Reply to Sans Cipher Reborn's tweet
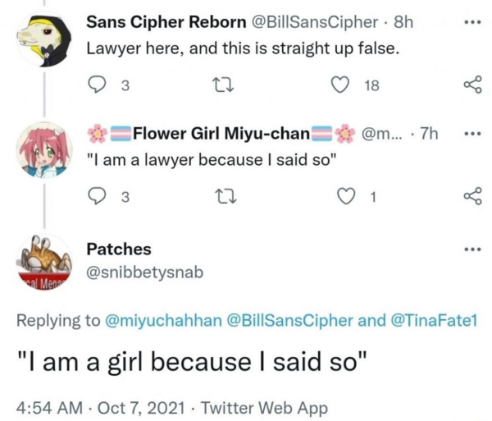 (x=98, y=85)
